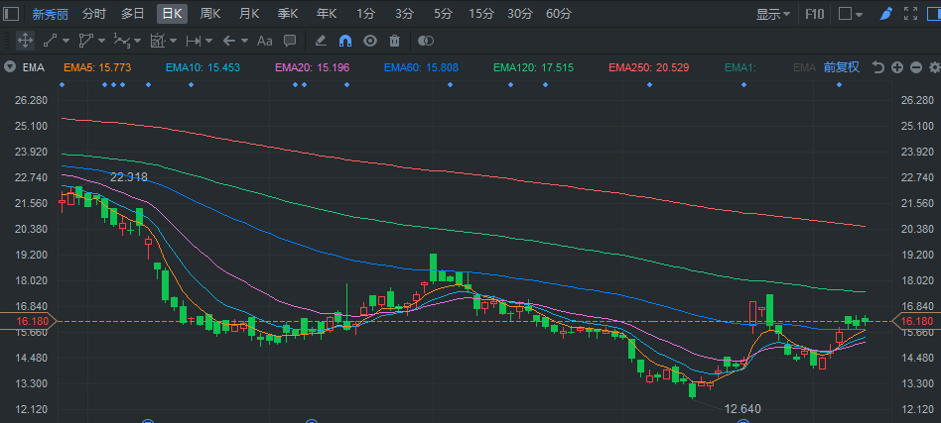Open indicator settings gear icon
Viewport: 941px width, 423px height.
(934, 67)
